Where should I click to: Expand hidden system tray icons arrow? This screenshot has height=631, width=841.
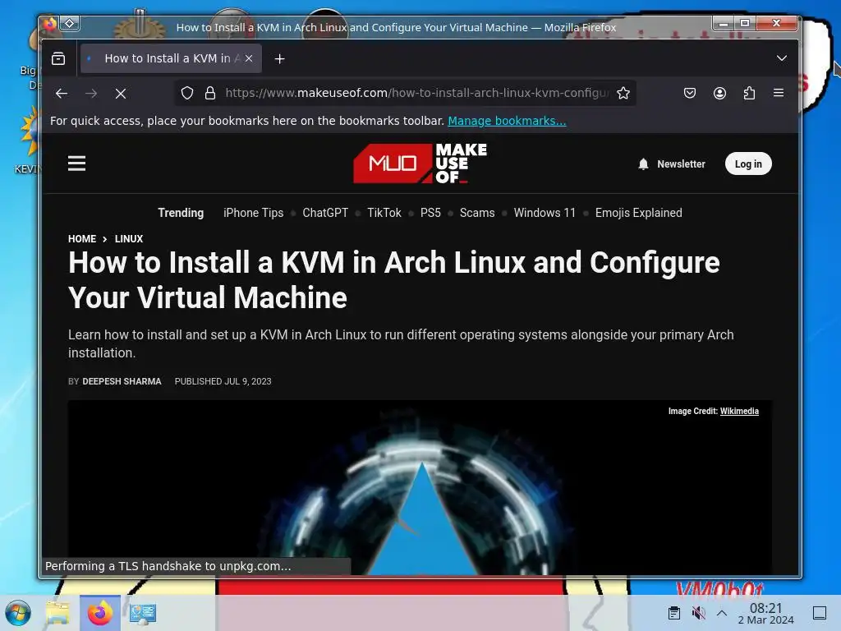(722, 613)
